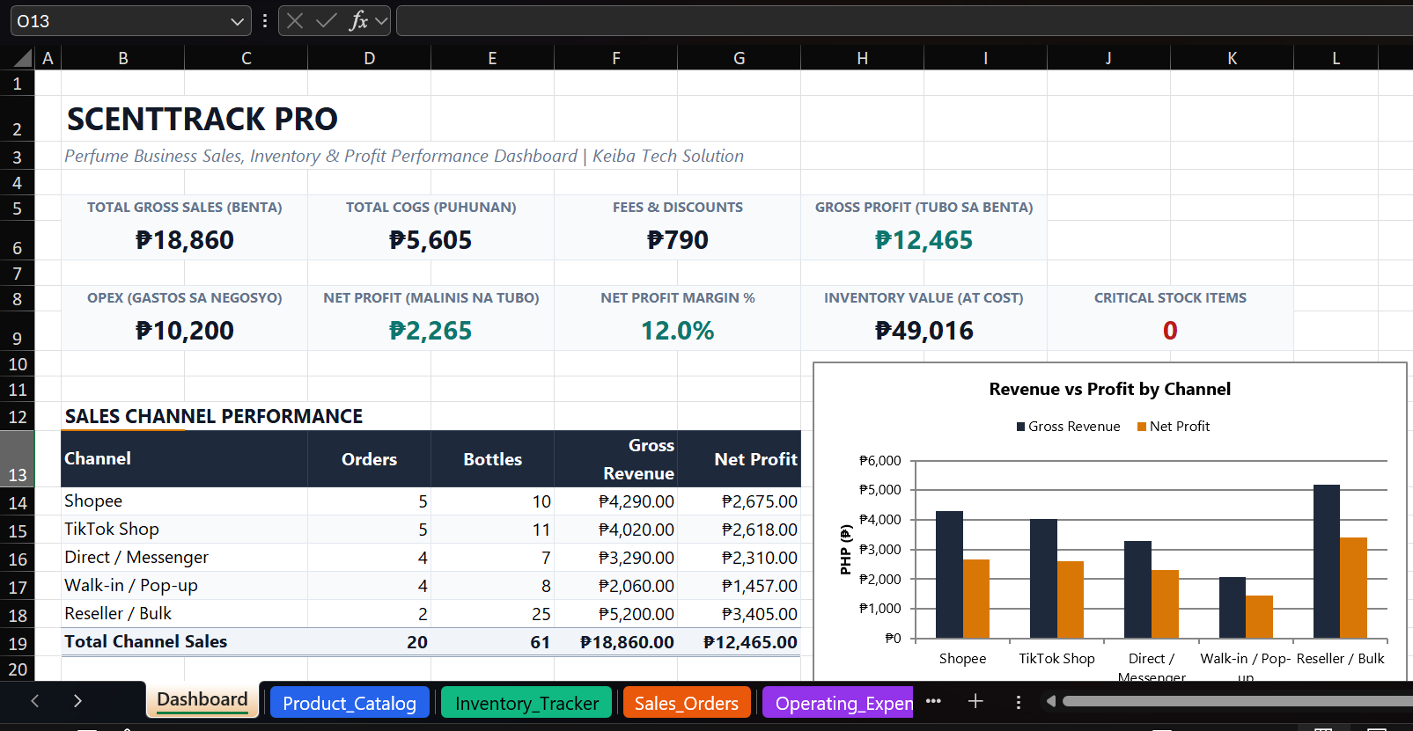Screen dimensions: 1413x731
Task: Select the ₱790 fees and discounts value
Action: pyautogui.click(x=678, y=240)
